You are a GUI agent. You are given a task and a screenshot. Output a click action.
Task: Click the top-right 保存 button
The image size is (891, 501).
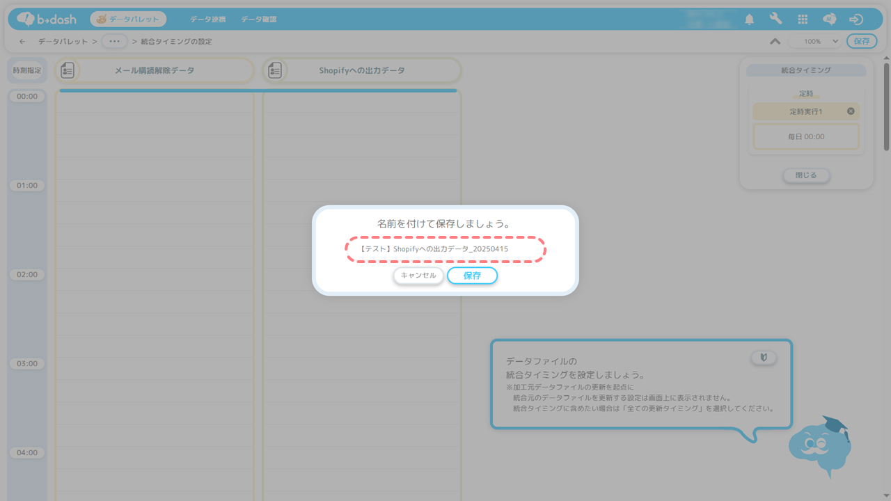point(862,41)
